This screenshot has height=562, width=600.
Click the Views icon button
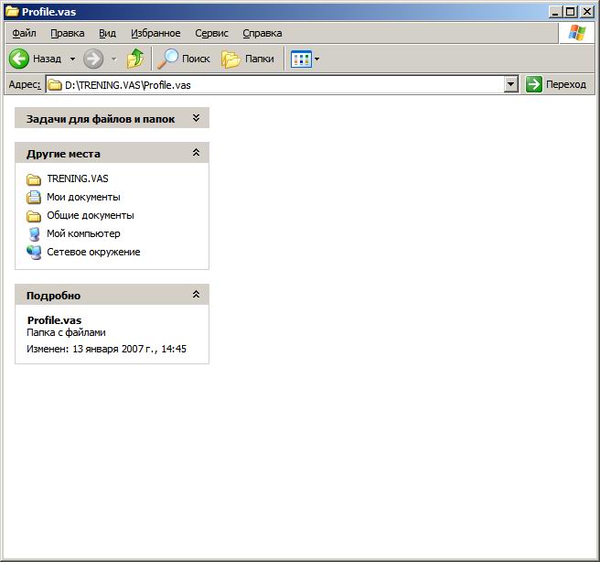[x=301, y=59]
